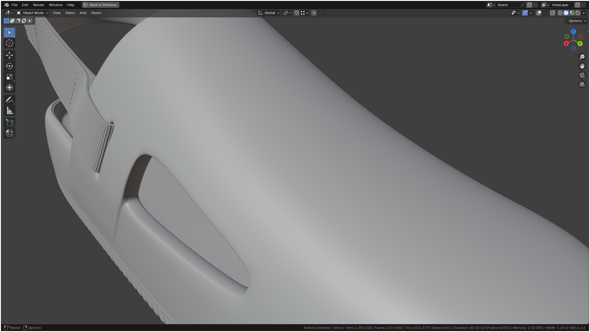Choose the Move tool
590x332 pixels.
click(x=9, y=55)
